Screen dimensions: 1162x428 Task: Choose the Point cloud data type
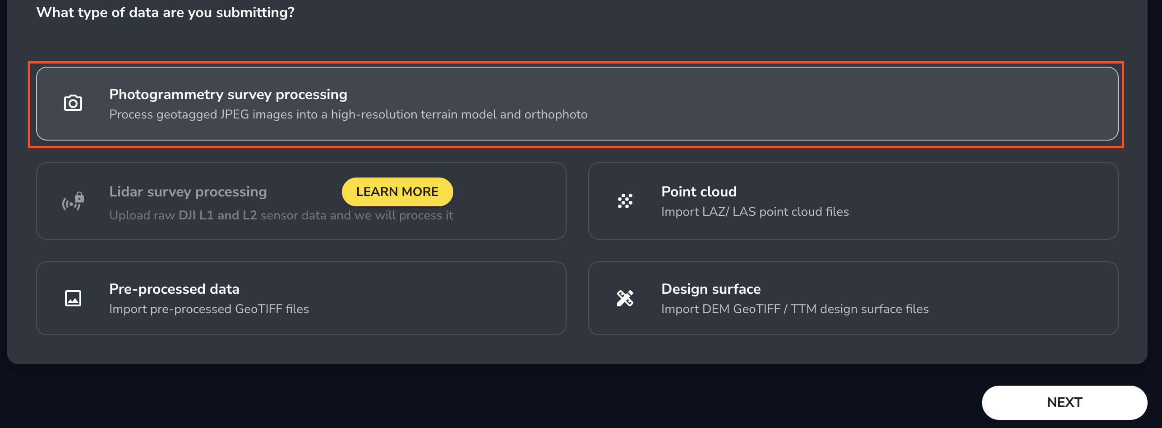coord(698,192)
